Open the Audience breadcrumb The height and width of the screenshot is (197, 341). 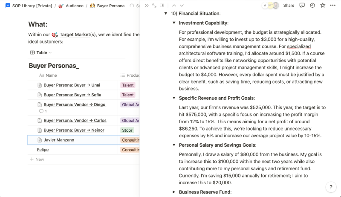point(71,6)
